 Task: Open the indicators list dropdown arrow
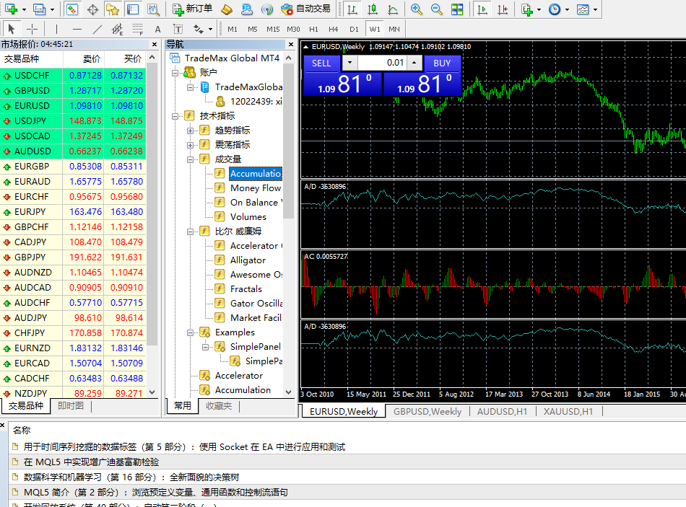pos(539,9)
